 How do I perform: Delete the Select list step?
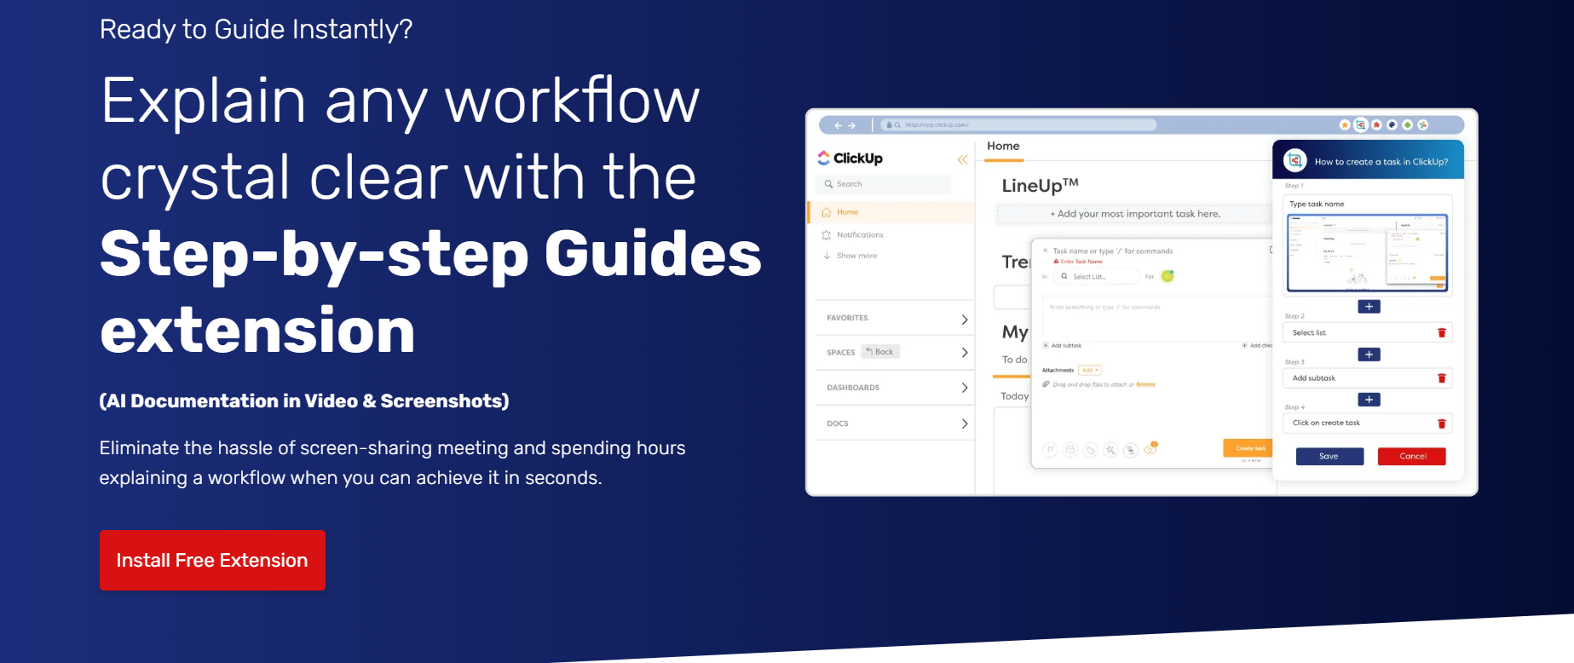[x=1442, y=333]
